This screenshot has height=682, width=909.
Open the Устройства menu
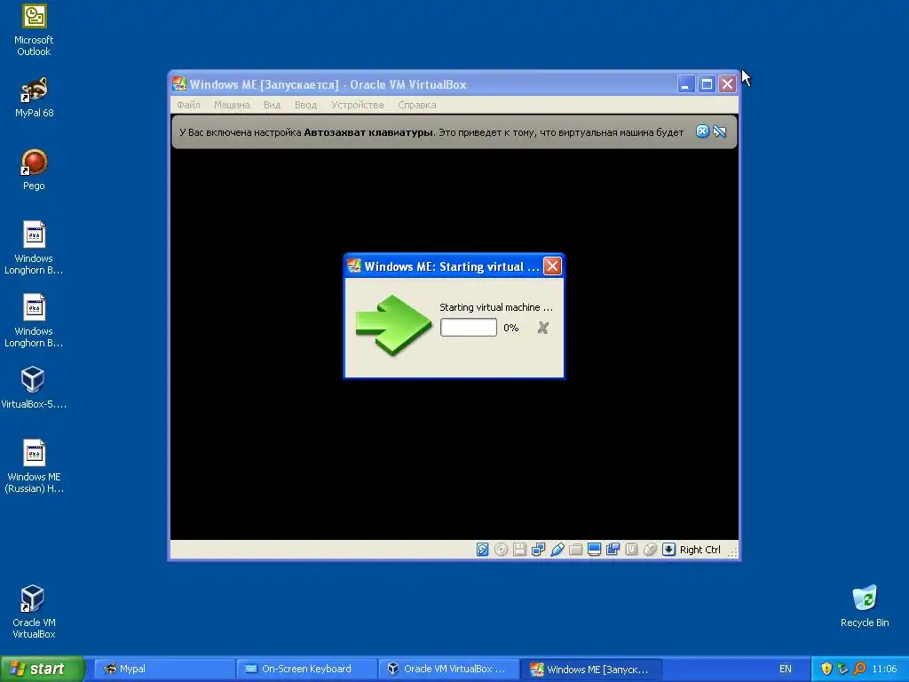(x=357, y=105)
